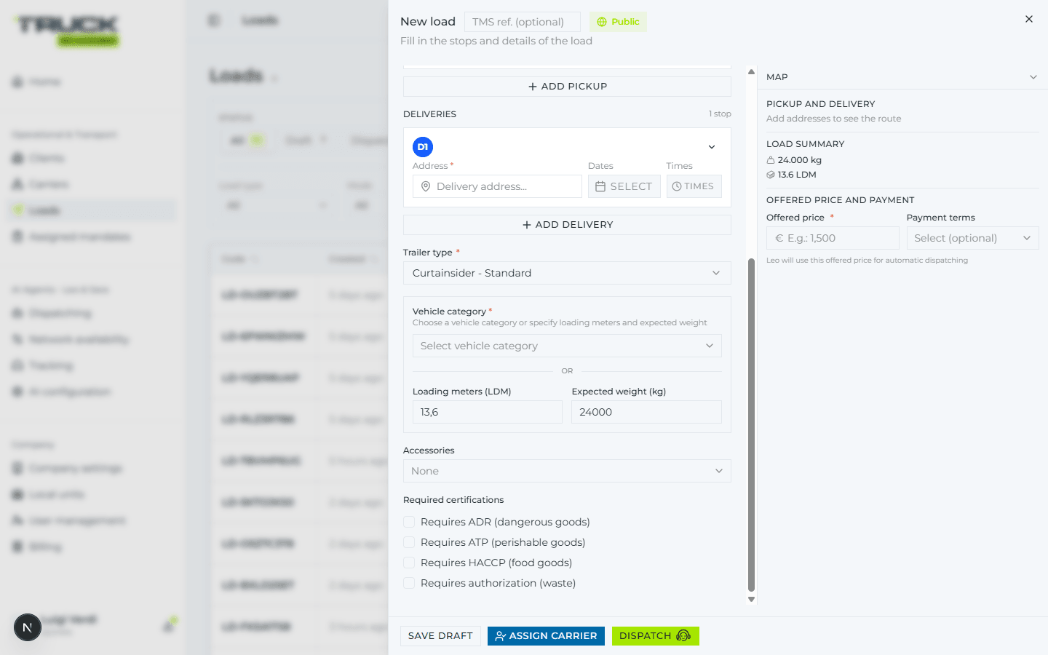Click the blue D1 delivery stop badge
Screen dimensions: 1048x655
pos(423,147)
